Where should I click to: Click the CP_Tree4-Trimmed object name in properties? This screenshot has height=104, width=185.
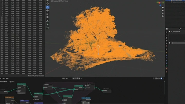(175, 32)
